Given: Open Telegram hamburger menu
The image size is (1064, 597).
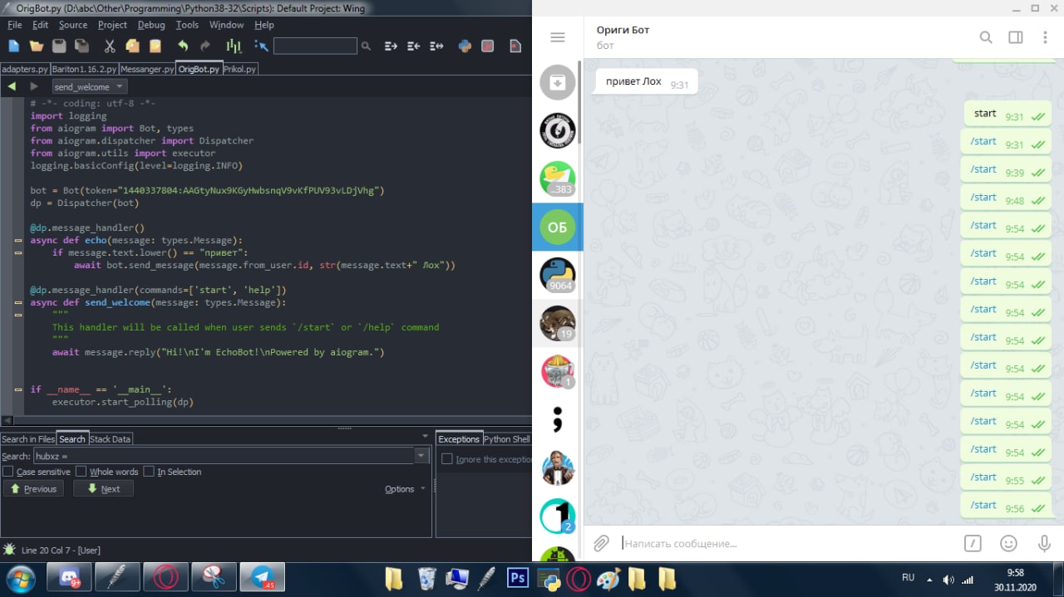Looking at the screenshot, I should click(558, 37).
